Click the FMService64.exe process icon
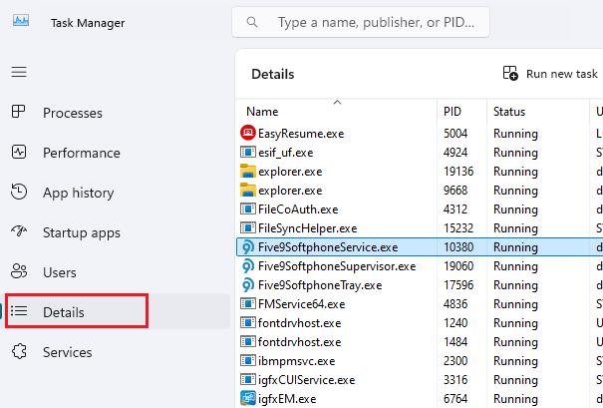Screen dimensions: 603x408 tap(248, 303)
